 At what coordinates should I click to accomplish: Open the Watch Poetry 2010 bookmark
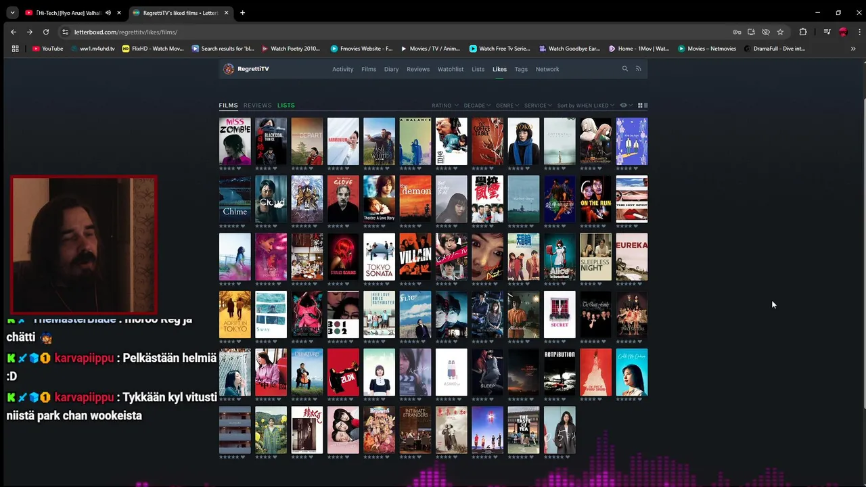coord(291,49)
